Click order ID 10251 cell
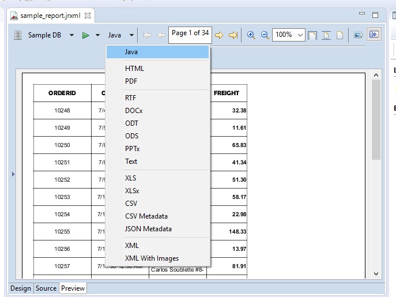 point(62,162)
